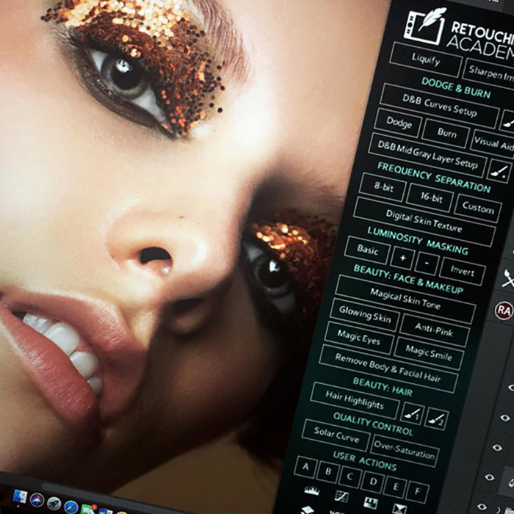Run the Liquify action
This screenshot has height=514, width=514.
coord(425,57)
